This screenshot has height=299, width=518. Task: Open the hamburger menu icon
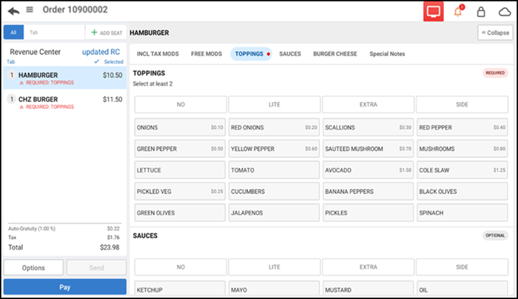click(x=30, y=10)
